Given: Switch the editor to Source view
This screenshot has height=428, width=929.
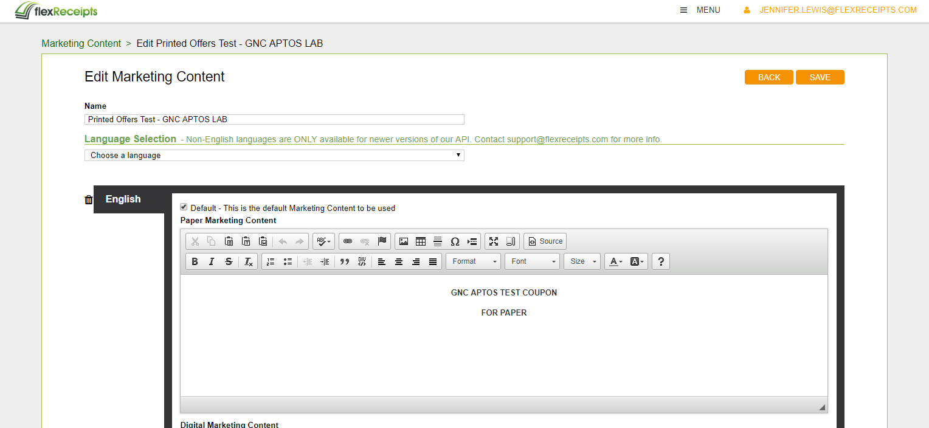Looking at the screenshot, I should point(545,241).
